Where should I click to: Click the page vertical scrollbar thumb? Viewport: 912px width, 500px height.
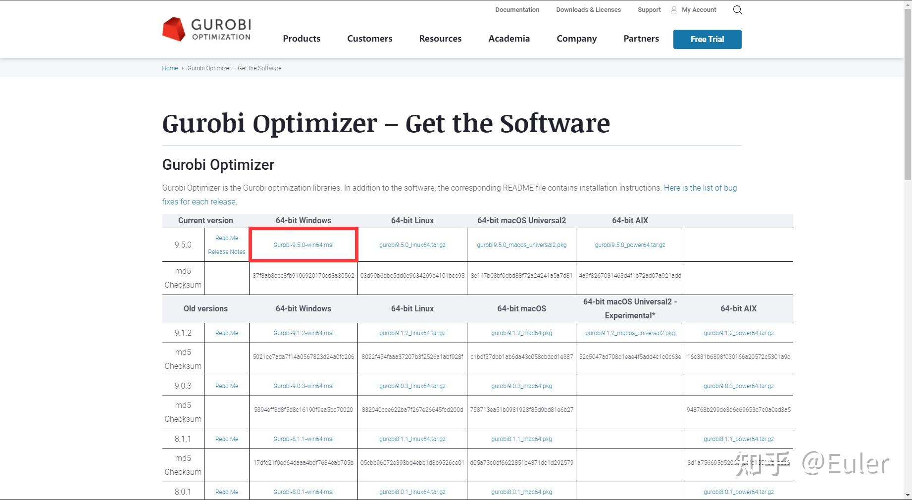pos(908,94)
